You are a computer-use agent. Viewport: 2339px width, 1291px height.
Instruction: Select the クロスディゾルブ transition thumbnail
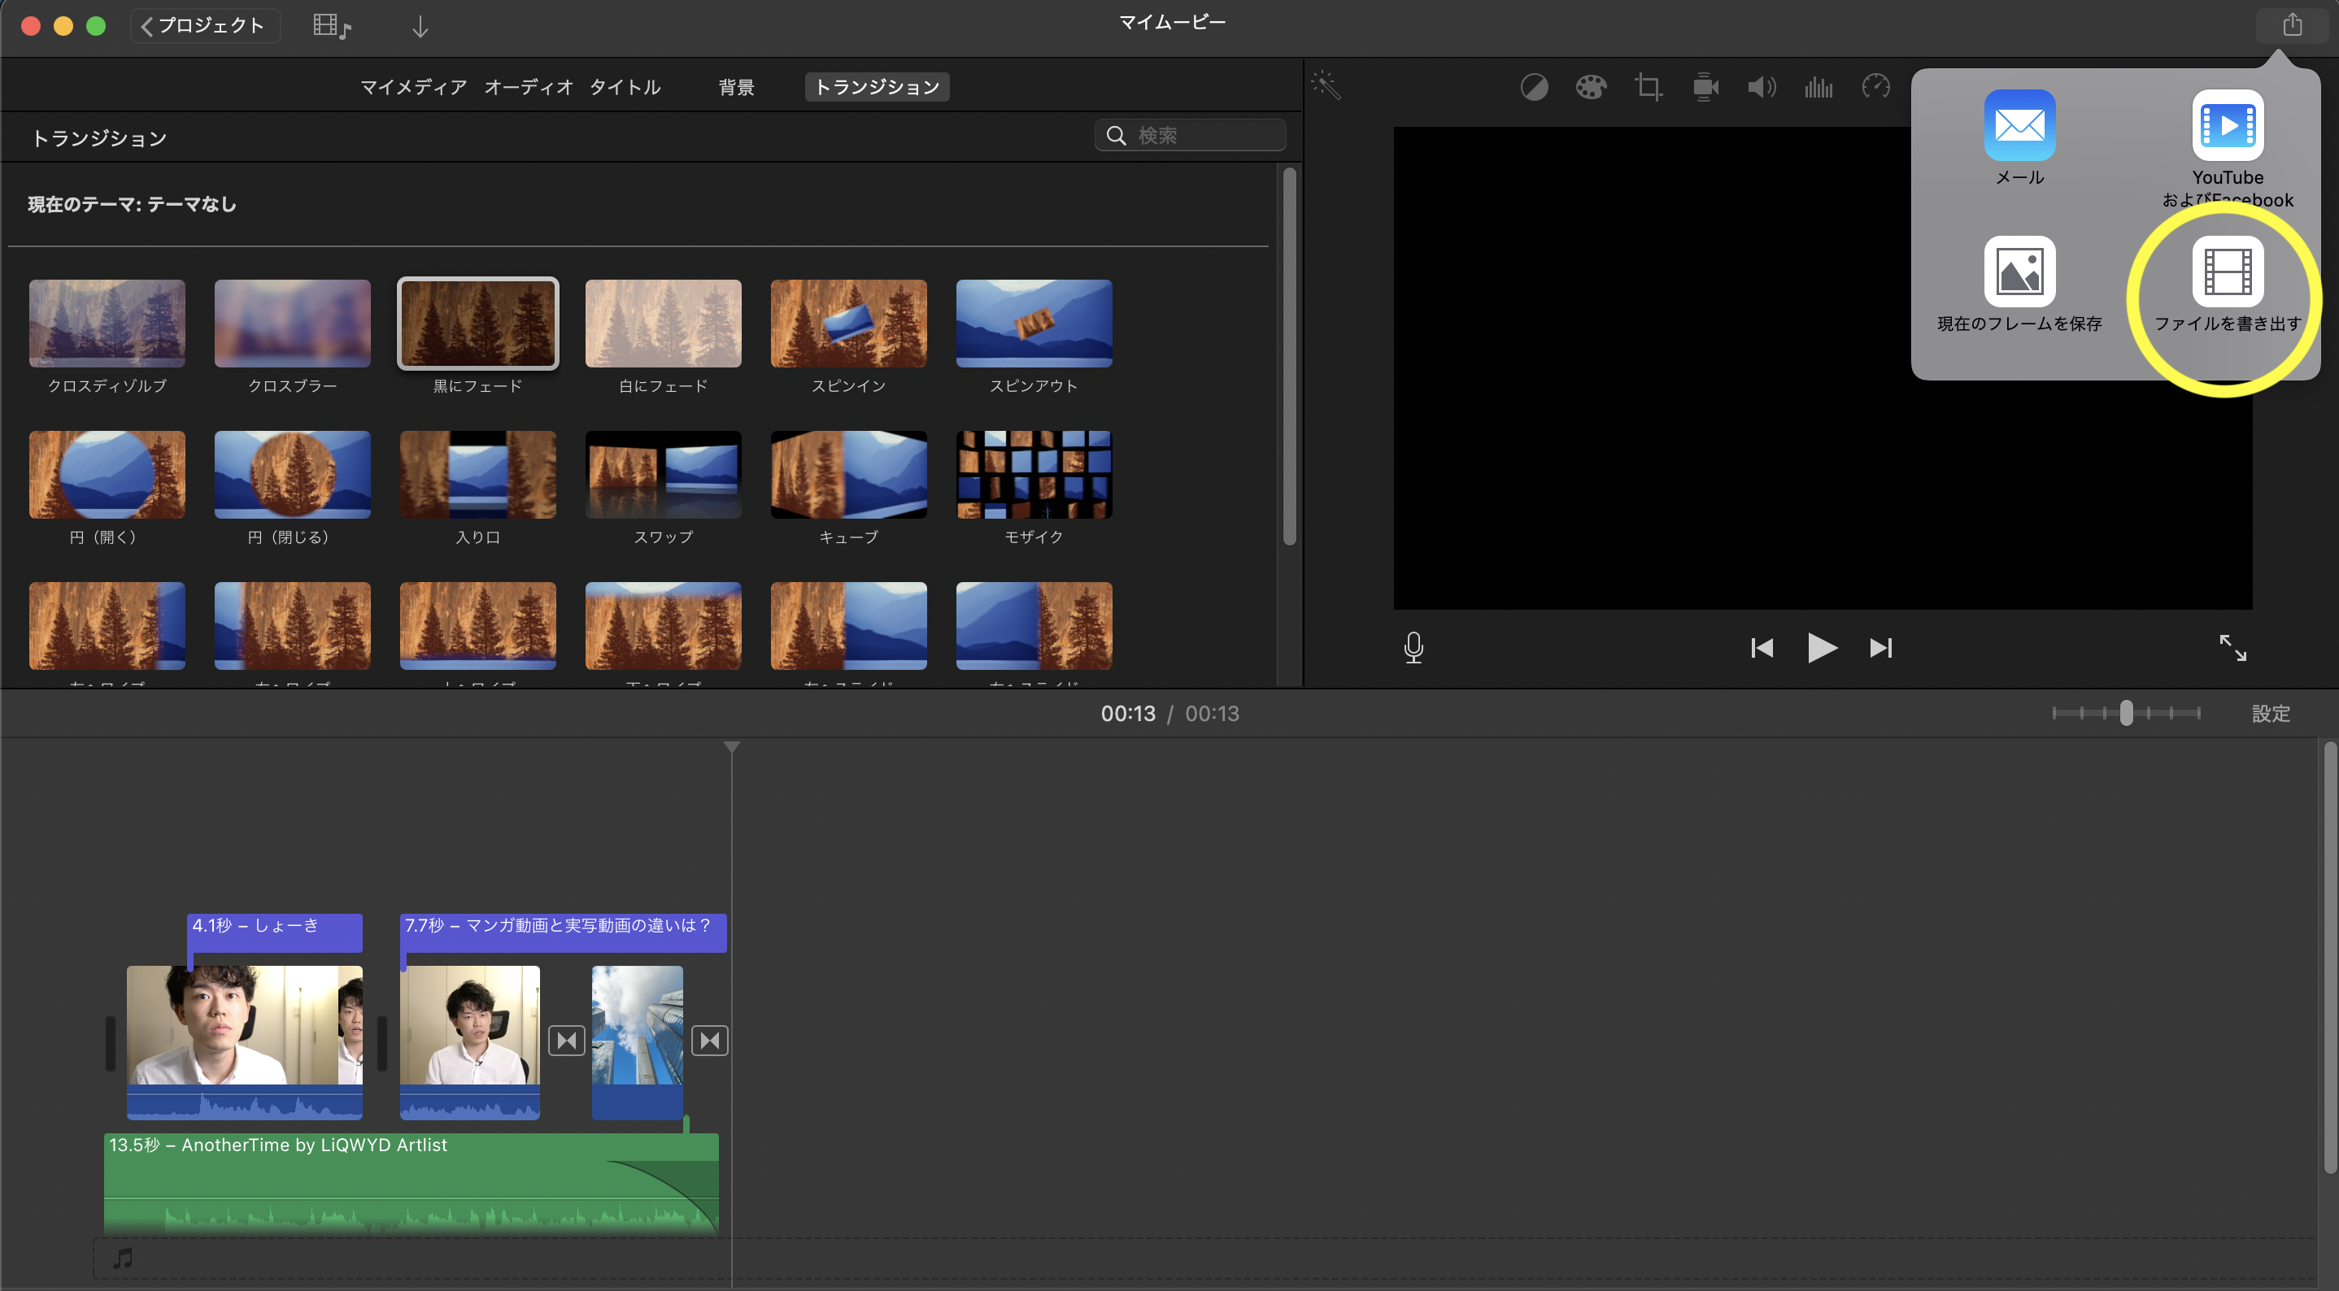tap(107, 324)
